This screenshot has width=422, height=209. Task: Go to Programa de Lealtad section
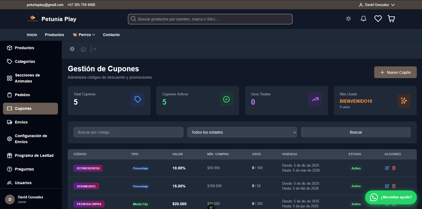(x=34, y=155)
